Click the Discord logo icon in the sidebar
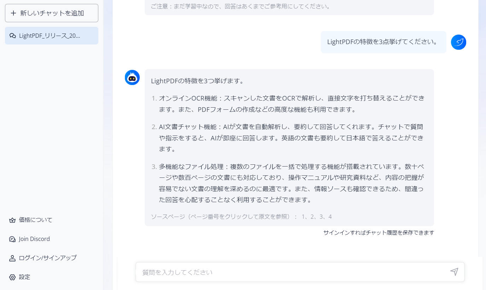The image size is (486, 290). 12,239
